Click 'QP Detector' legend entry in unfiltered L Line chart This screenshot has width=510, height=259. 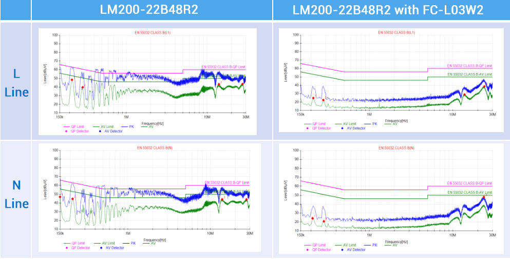(76, 131)
